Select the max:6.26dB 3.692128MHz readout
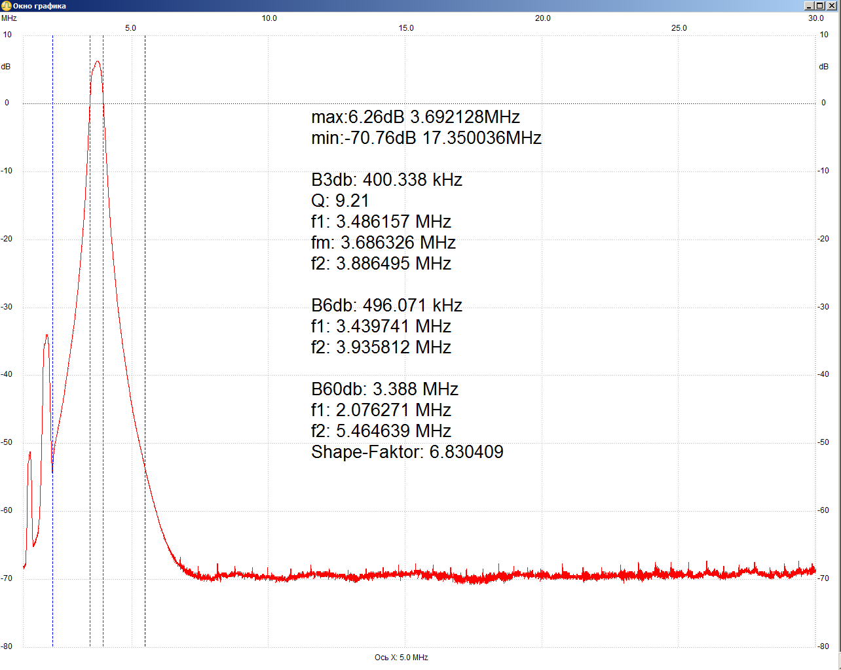 [x=415, y=117]
